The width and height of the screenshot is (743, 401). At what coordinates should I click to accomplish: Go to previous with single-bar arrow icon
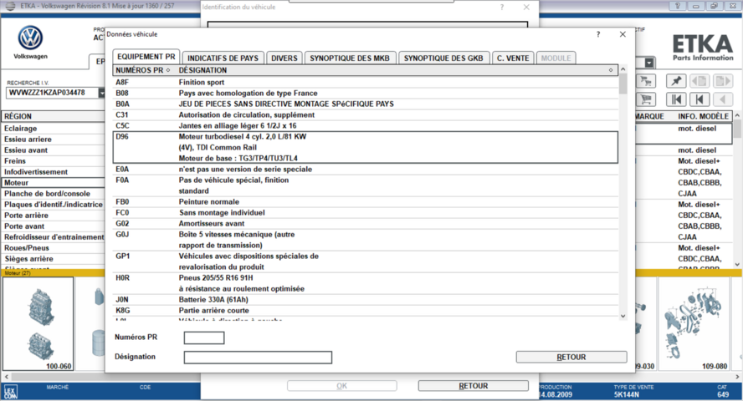pos(699,99)
